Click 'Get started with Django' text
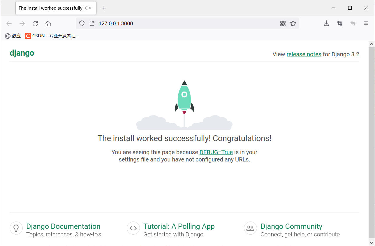 (x=173, y=234)
